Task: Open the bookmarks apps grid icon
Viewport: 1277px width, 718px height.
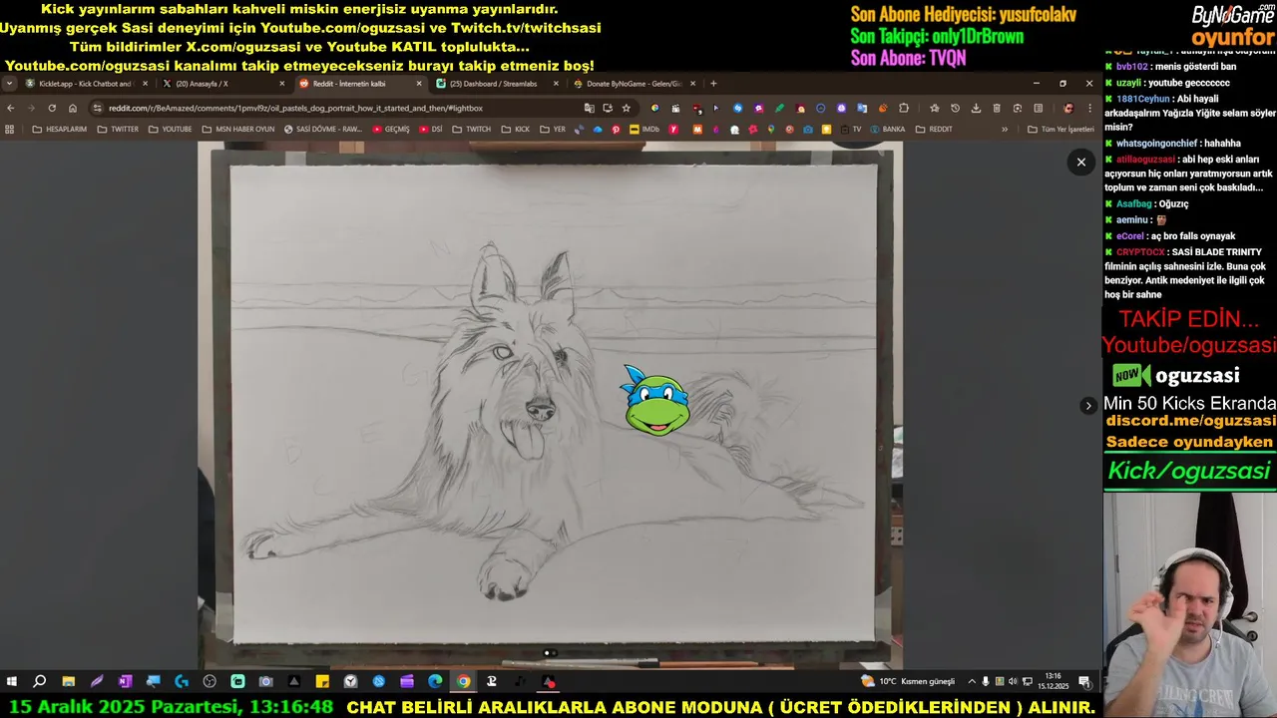Action: coord(10,129)
